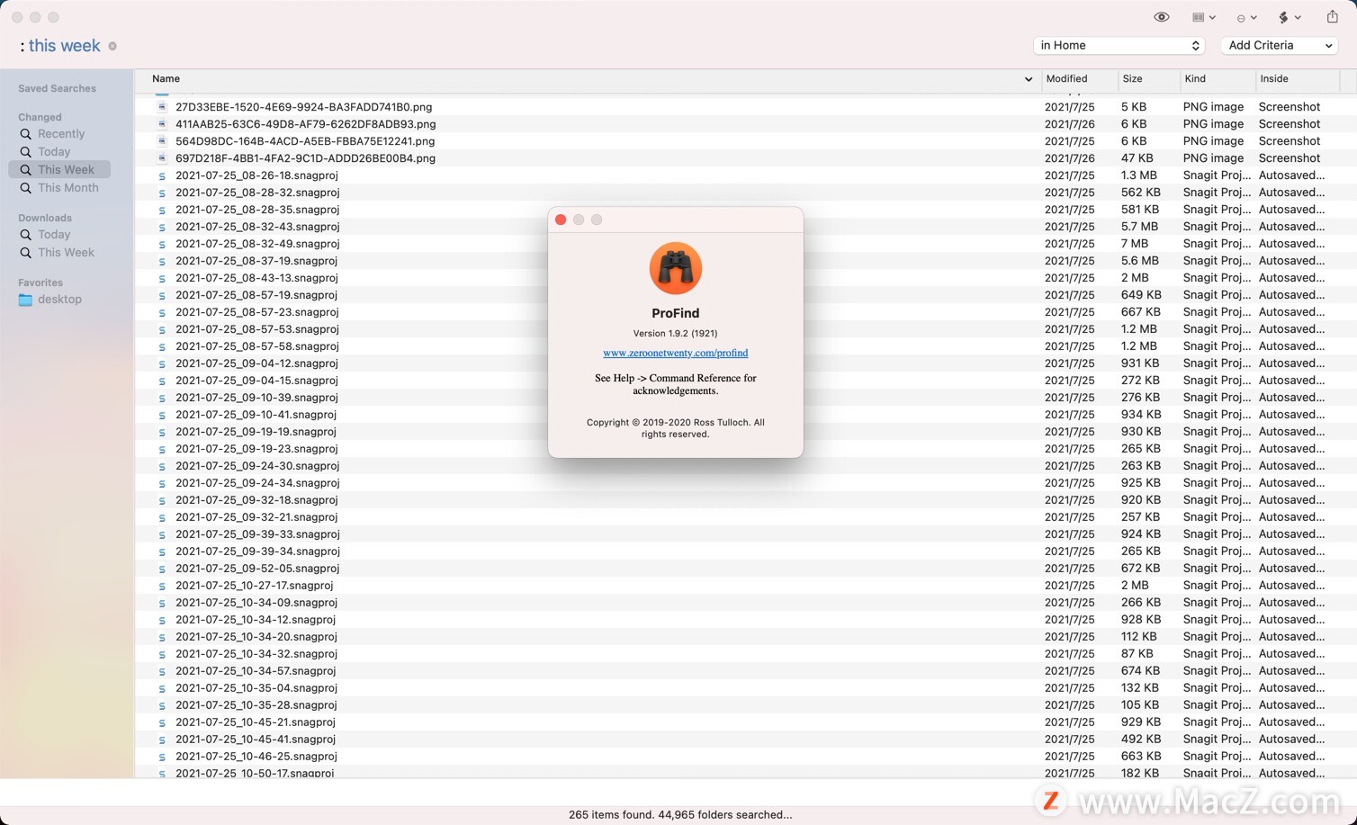Toggle the Quick Look eye icon
Viewport: 1357px width, 825px height.
[x=1162, y=17]
